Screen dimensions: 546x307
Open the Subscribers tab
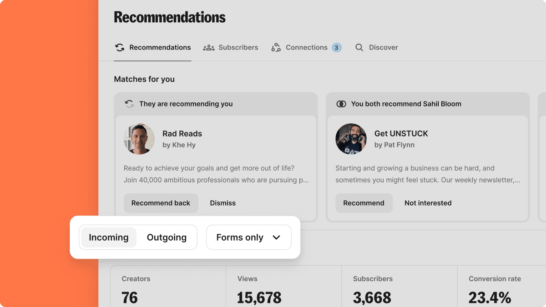(x=238, y=47)
